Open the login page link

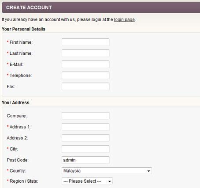(124, 19)
